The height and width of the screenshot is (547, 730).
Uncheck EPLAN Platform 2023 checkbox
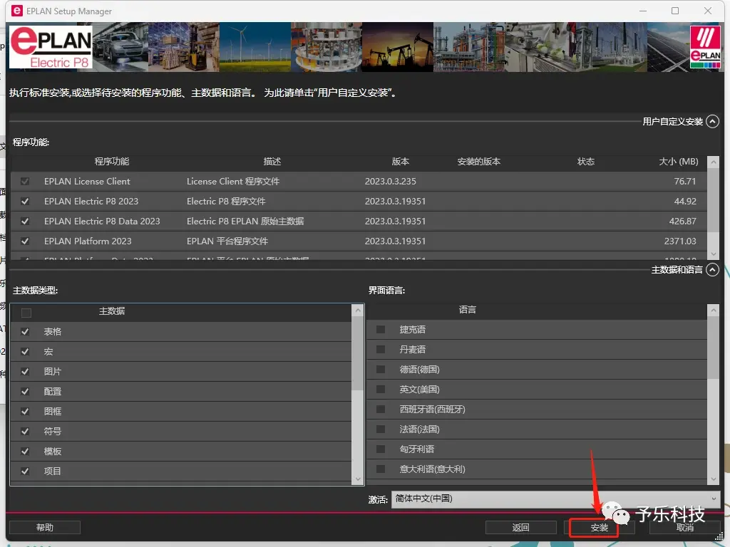click(x=25, y=241)
